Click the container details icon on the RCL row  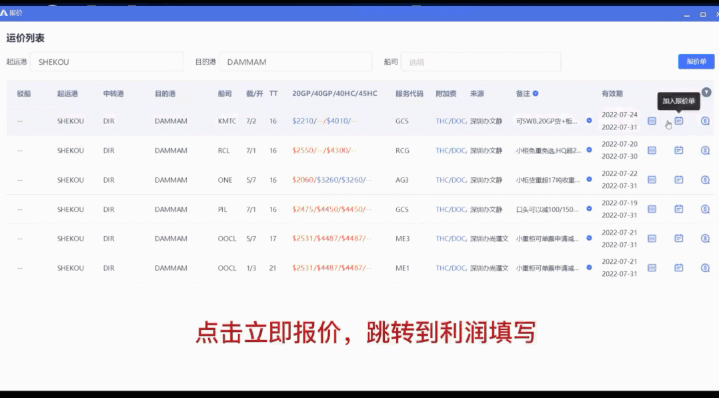click(x=652, y=150)
